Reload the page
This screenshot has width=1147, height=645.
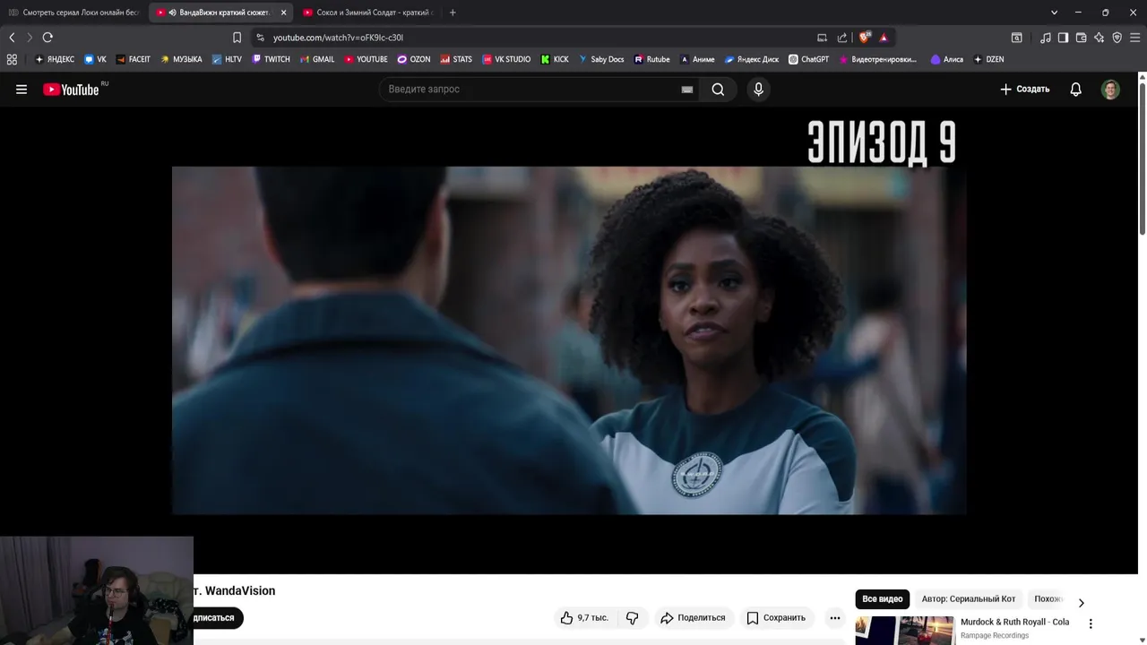point(47,38)
